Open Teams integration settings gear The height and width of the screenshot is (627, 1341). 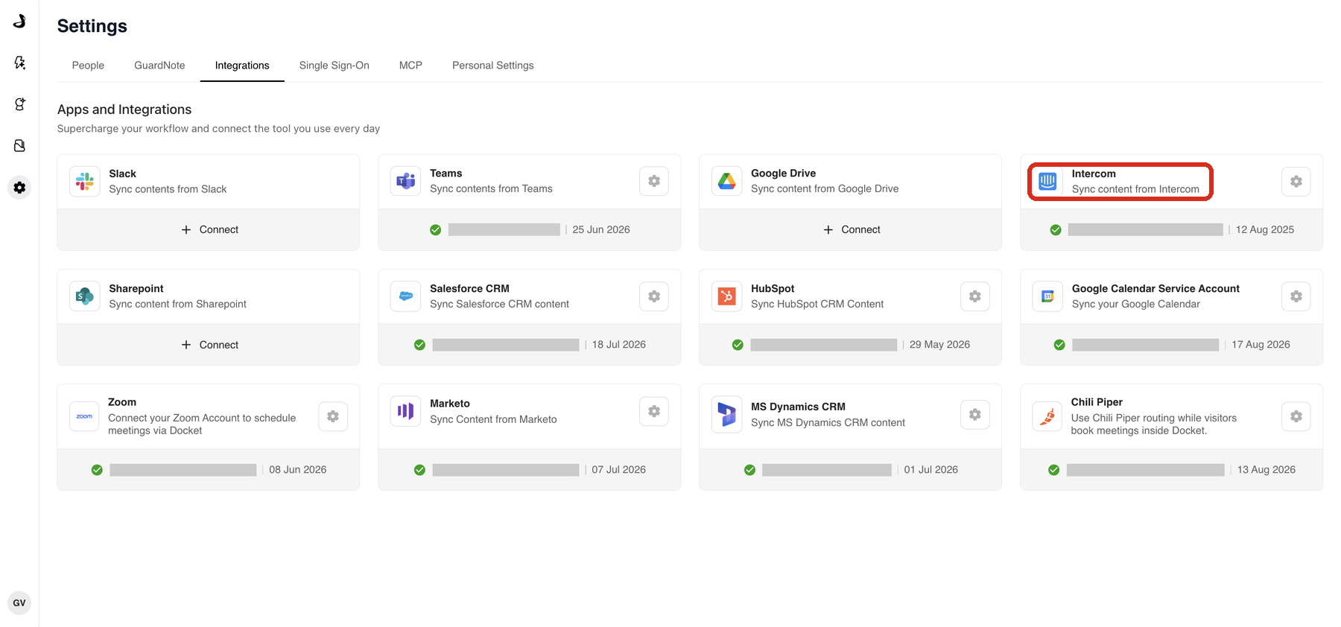[x=654, y=181]
